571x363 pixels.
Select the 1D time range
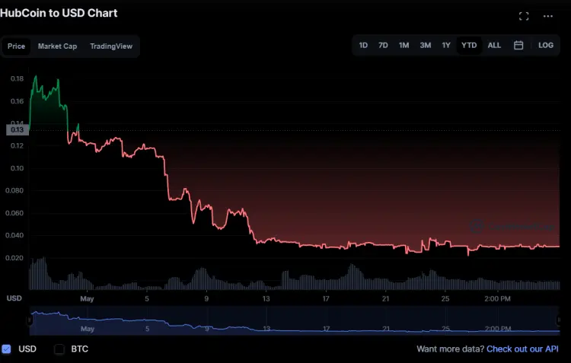point(363,45)
